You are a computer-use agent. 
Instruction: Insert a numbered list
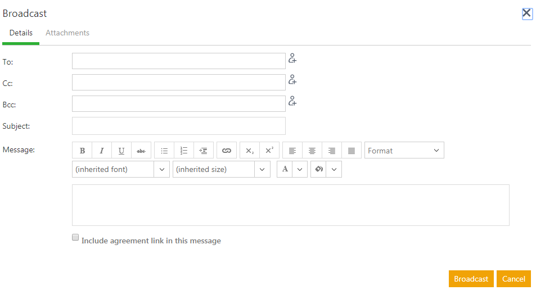184,151
